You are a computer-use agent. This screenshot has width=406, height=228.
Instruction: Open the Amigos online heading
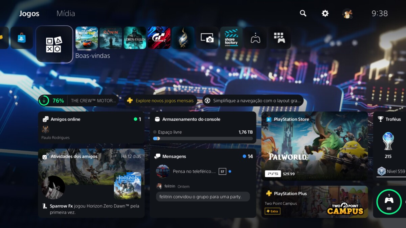coord(66,119)
